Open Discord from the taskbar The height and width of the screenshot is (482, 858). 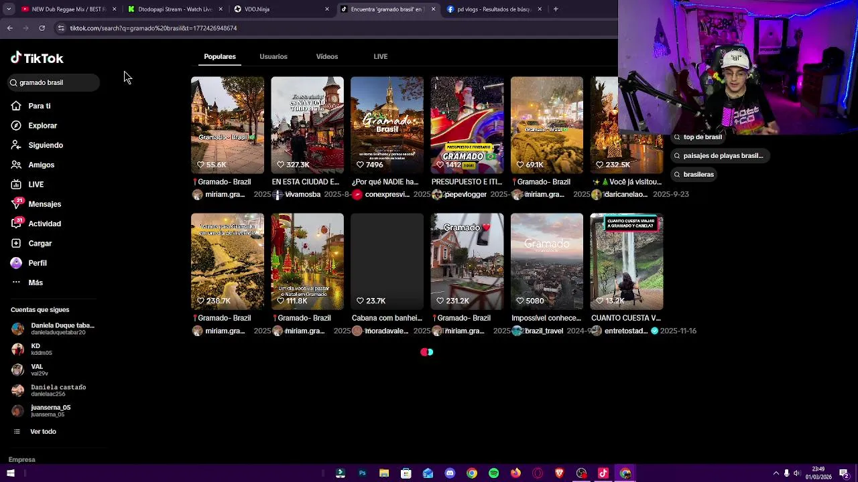[x=450, y=473]
